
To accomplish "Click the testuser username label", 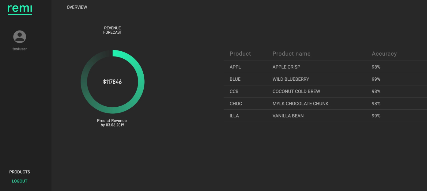I will point(20,49).
